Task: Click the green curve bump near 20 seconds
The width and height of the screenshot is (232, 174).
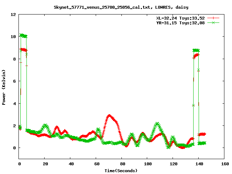Action: pos(45,126)
